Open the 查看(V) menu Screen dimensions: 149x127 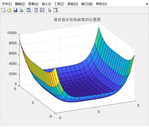(x=33, y=4)
